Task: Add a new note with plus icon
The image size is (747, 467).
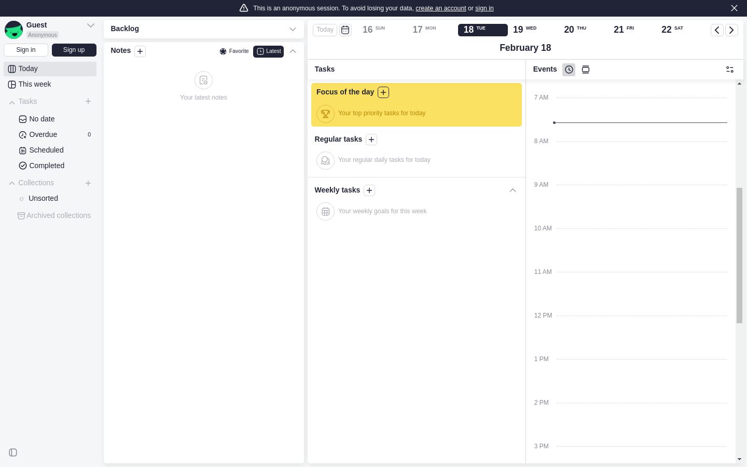Action: (x=140, y=51)
